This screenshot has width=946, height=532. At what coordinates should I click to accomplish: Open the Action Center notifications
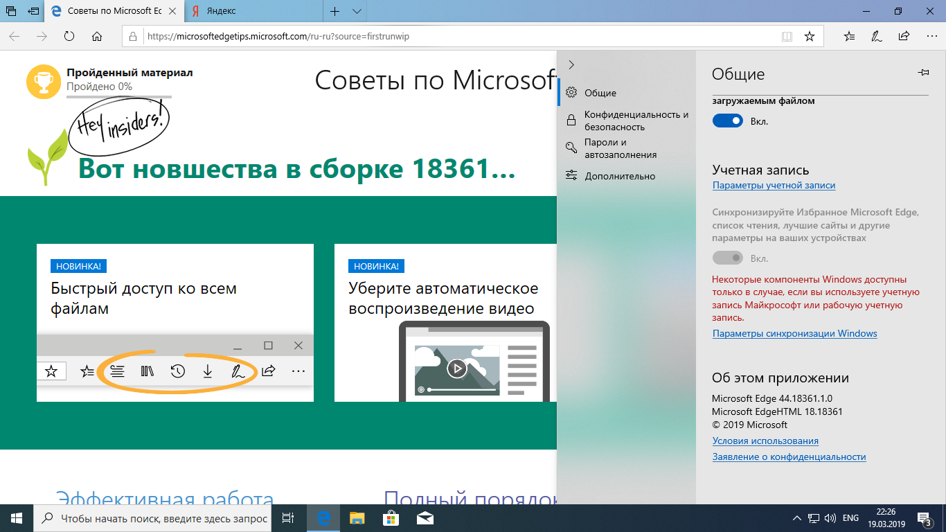tap(925, 518)
